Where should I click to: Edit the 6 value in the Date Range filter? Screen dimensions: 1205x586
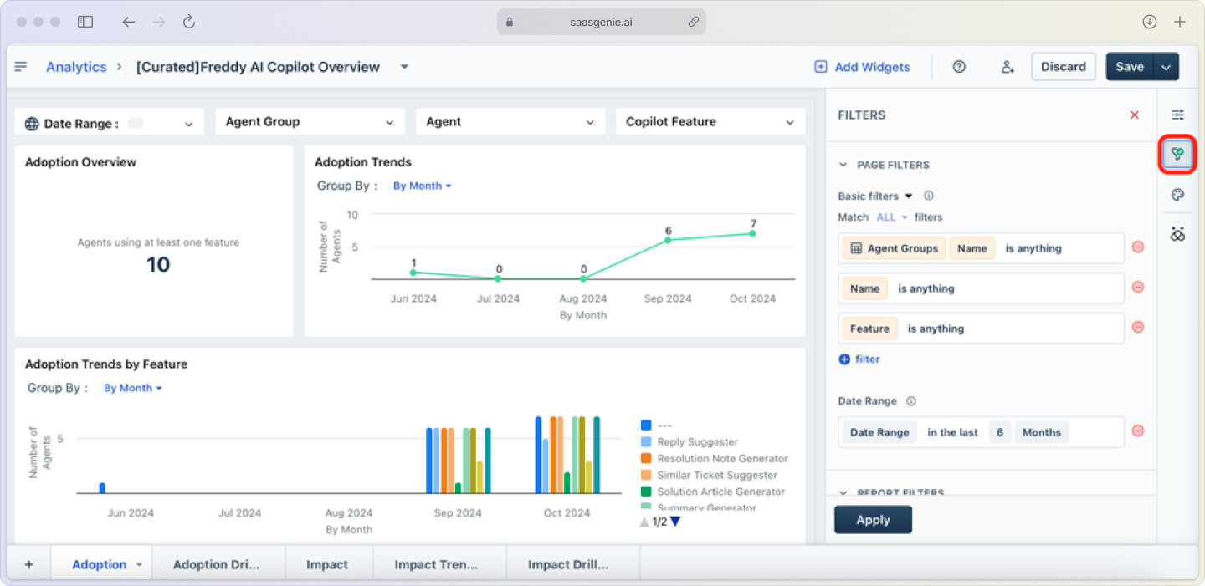tap(999, 431)
